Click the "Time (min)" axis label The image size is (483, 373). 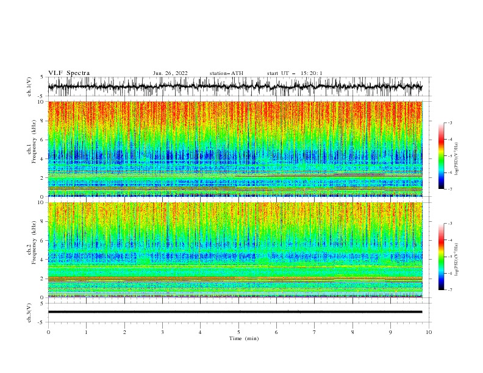pyautogui.click(x=244, y=338)
